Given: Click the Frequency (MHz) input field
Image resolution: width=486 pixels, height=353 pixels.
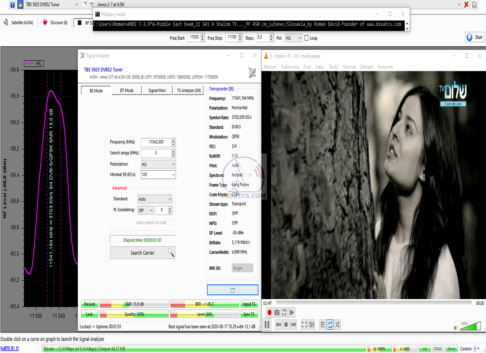Looking at the screenshot, I should (x=156, y=142).
